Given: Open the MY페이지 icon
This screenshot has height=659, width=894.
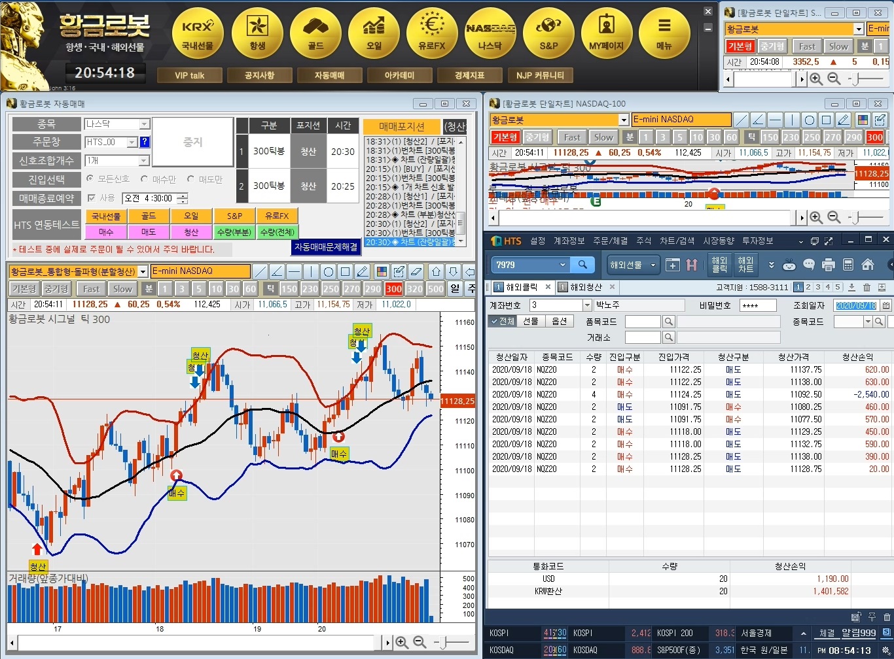Looking at the screenshot, I should [x=607, y=33].
